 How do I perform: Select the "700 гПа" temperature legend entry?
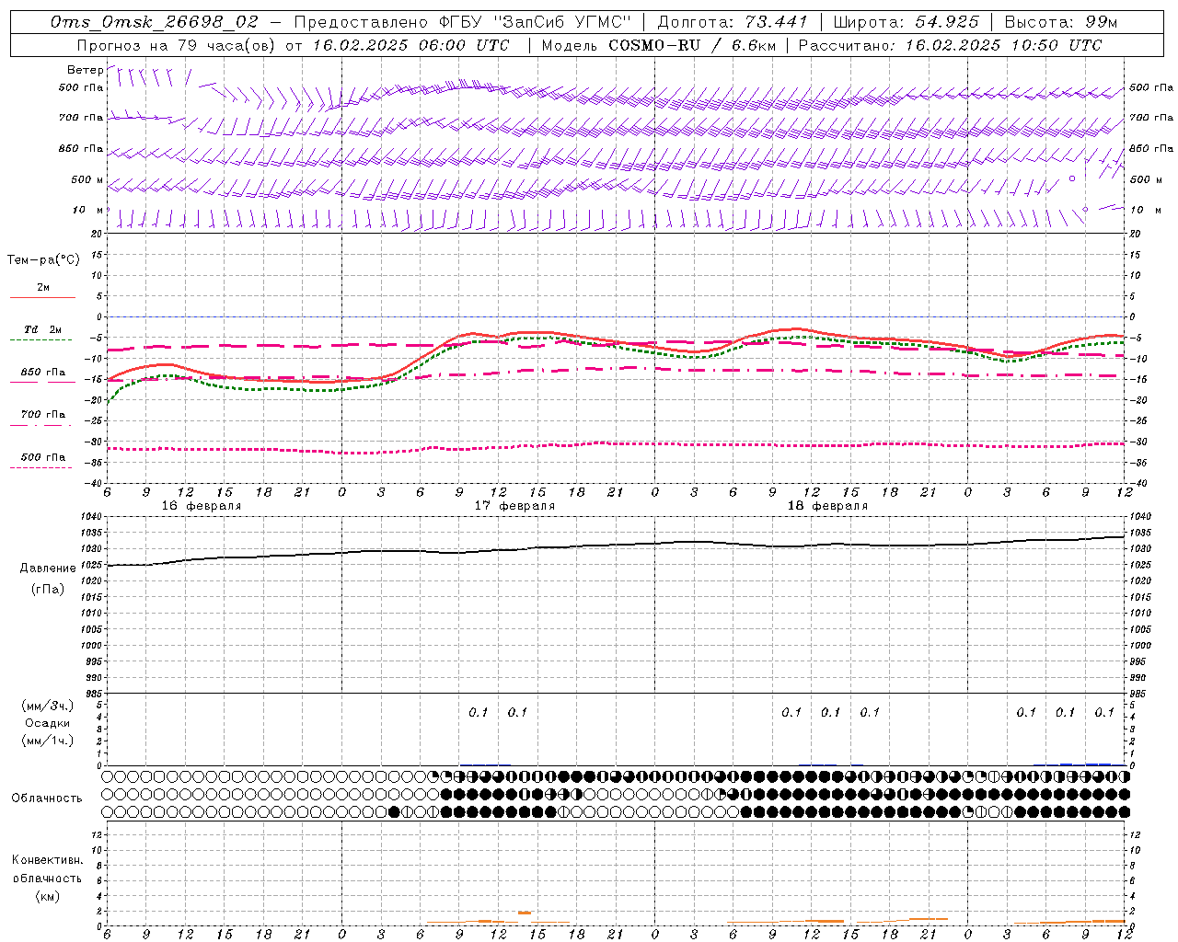click(x=43, y=415)
